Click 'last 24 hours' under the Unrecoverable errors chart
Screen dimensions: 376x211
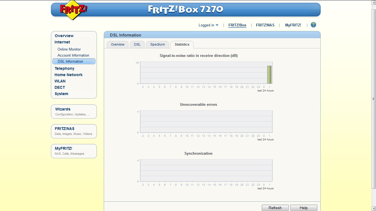point(265,140)
